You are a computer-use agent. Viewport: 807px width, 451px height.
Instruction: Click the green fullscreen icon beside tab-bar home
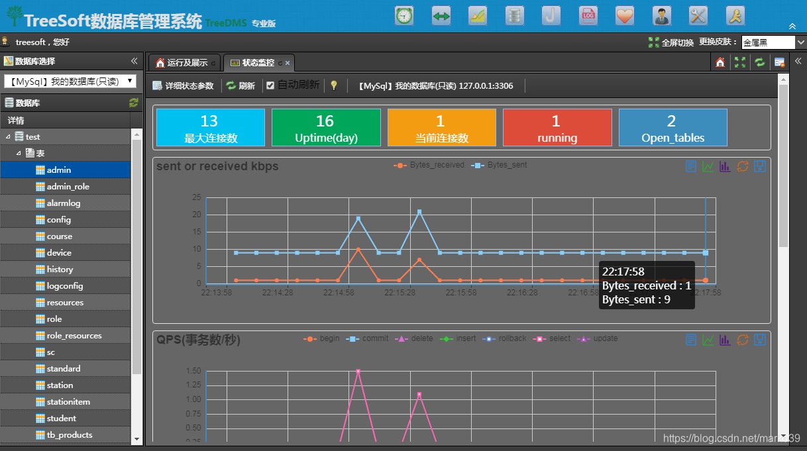tap(740, 62)
